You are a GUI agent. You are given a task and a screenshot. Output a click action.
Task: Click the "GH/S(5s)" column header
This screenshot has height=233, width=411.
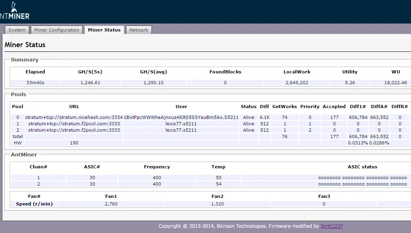[90, 72]
